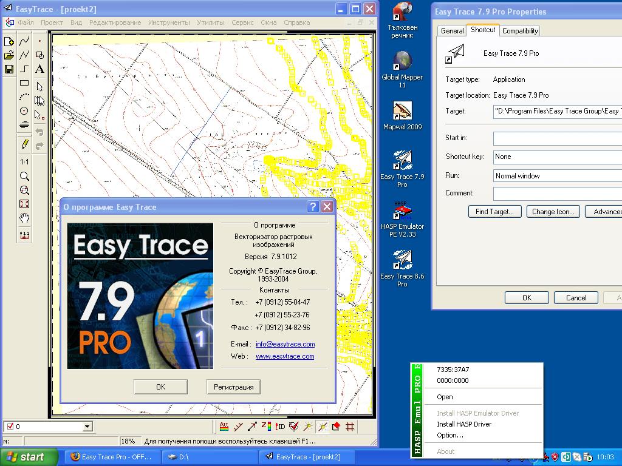Click the Регистрация button
Image resolution: width=622 pixels, height=466 pixels.
point(233,387)
